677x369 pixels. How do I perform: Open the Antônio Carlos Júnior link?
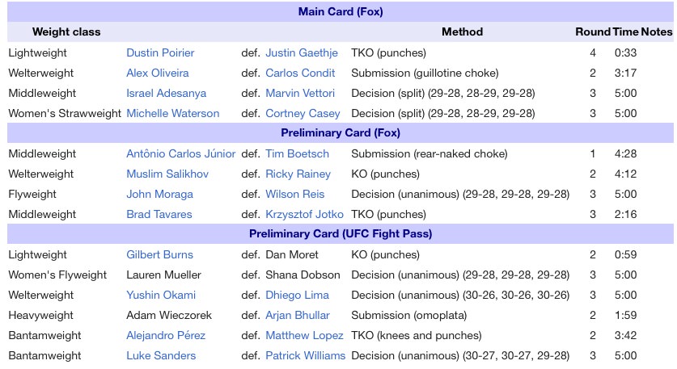[x=181, y=153]
